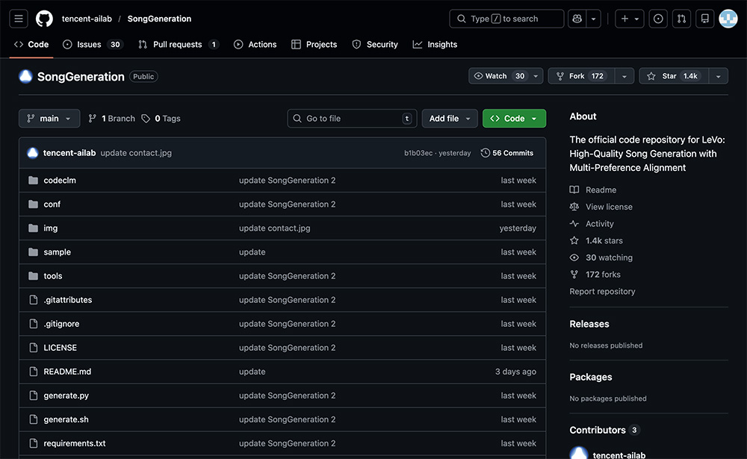The width and height of the screenshot is (747, 459).
Task: Click the folder icon of the sample row
Action: pos(33,252)
